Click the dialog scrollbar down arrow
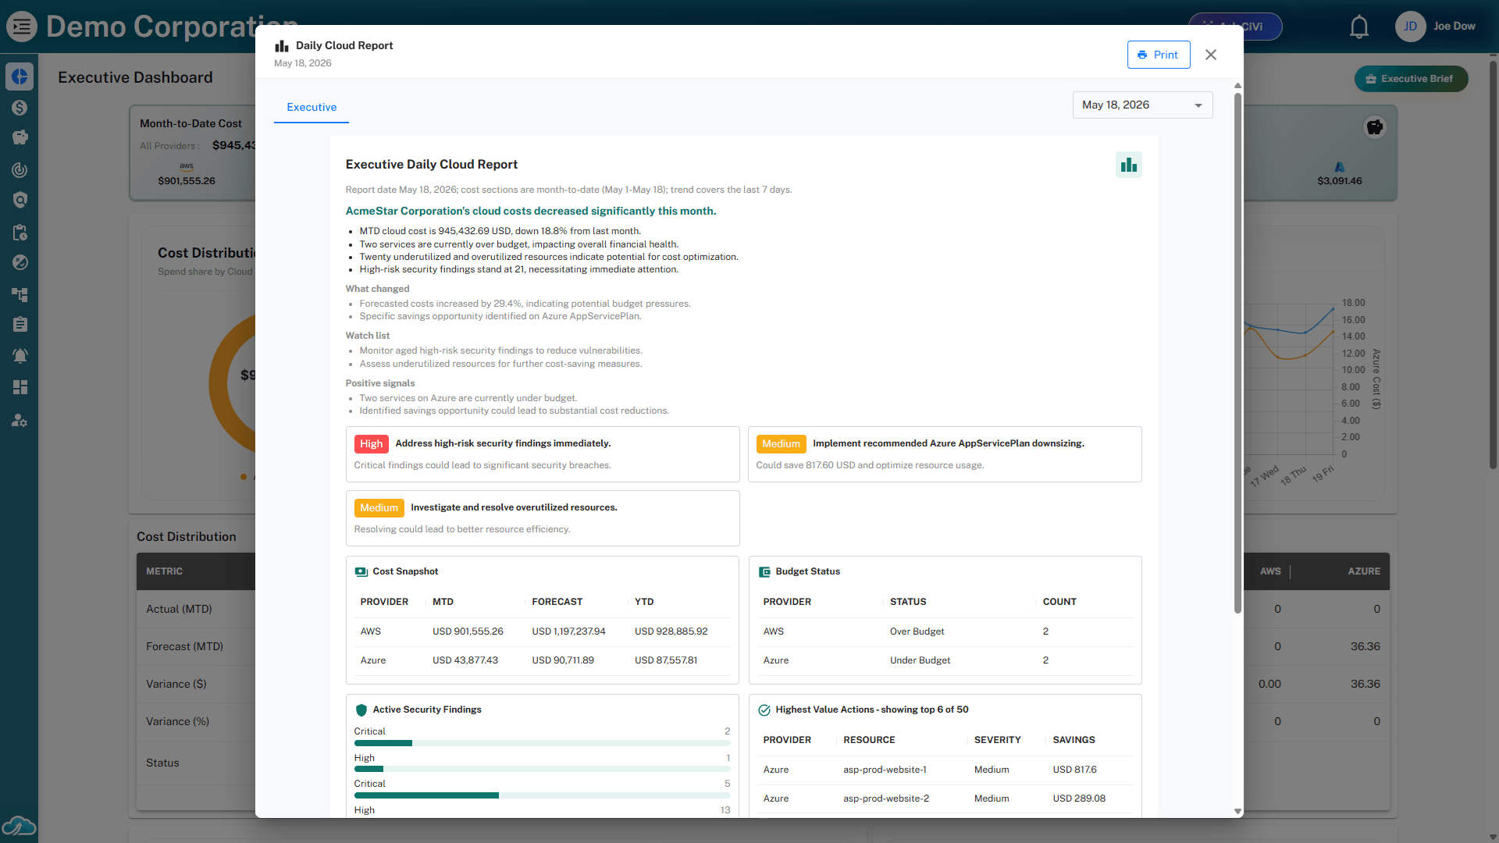The width and height of the screenshot is (1499, 843). (x=1237, y=812)
